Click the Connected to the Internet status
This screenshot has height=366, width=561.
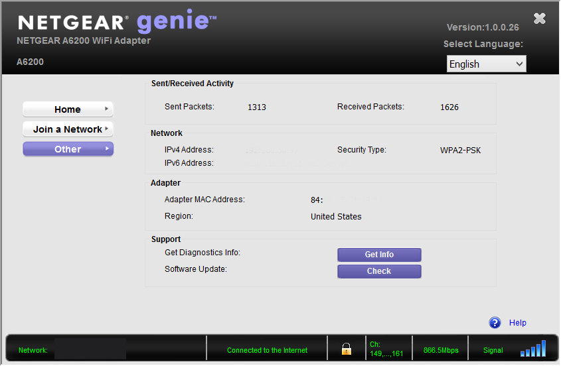pos(268,350)
